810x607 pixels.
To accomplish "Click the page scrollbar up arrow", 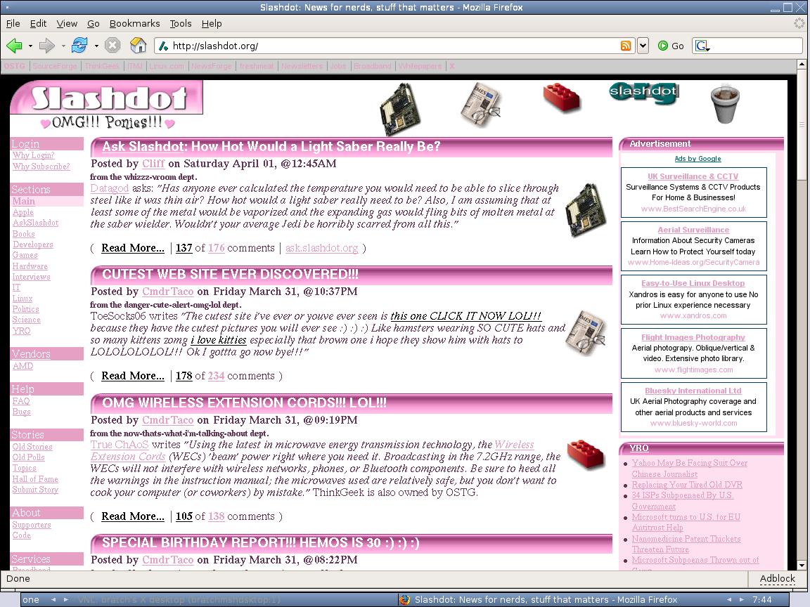I will click(802, 65).
